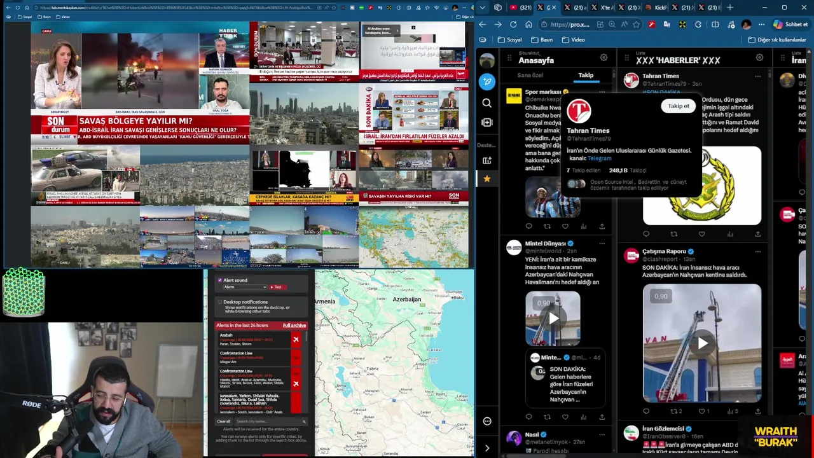Image resolution: width=814 pixels, height=458 pixels.
Task: Like the Spor markası post
Action: pyautogui.click(x=565, y=226)
